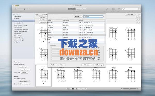Adjust the Volume slider knob
Viewport: 155px width, 96px height.
24,9
